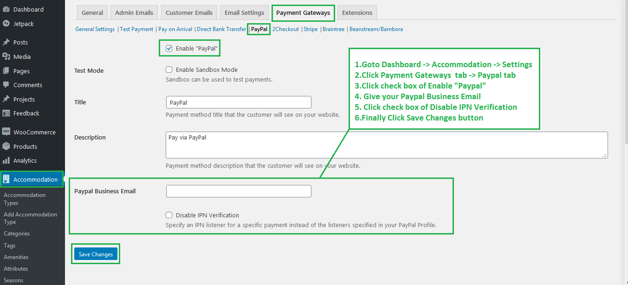The image size is (628, 285).
Task: Open the Tags submenu link
Action: click(10, 246)
